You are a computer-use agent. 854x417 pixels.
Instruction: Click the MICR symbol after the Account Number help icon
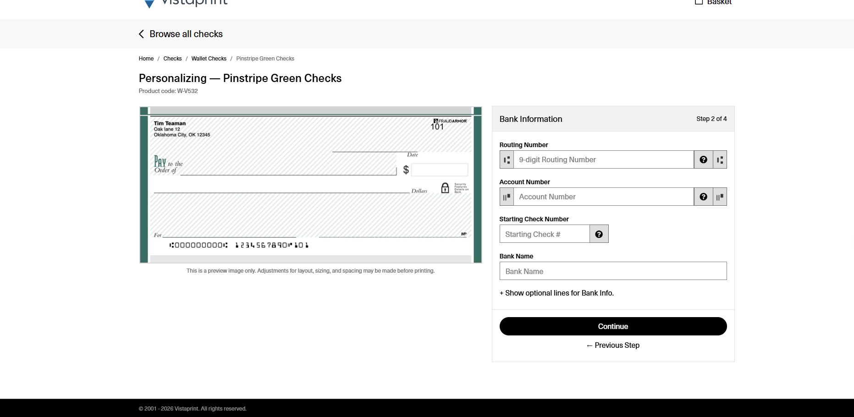click(720, 197)
